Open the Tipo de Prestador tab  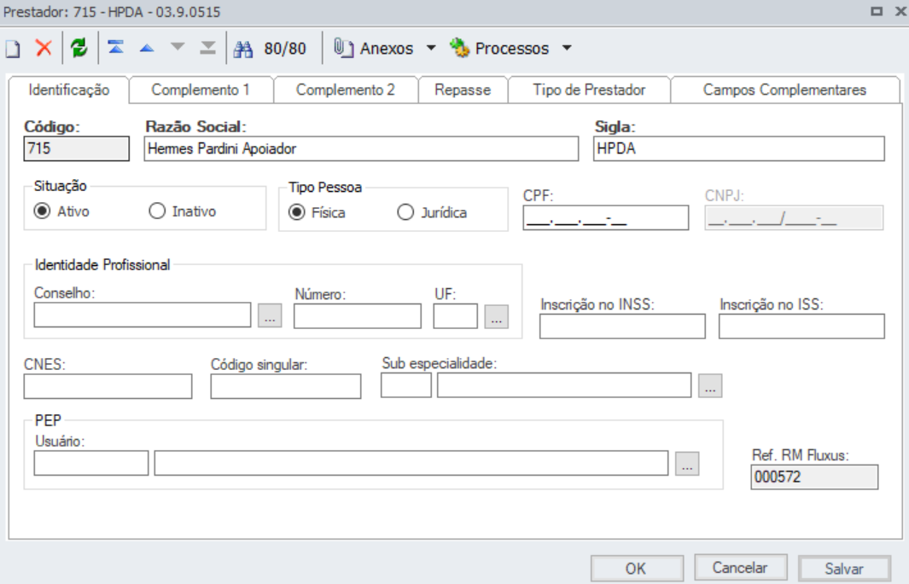589,90
